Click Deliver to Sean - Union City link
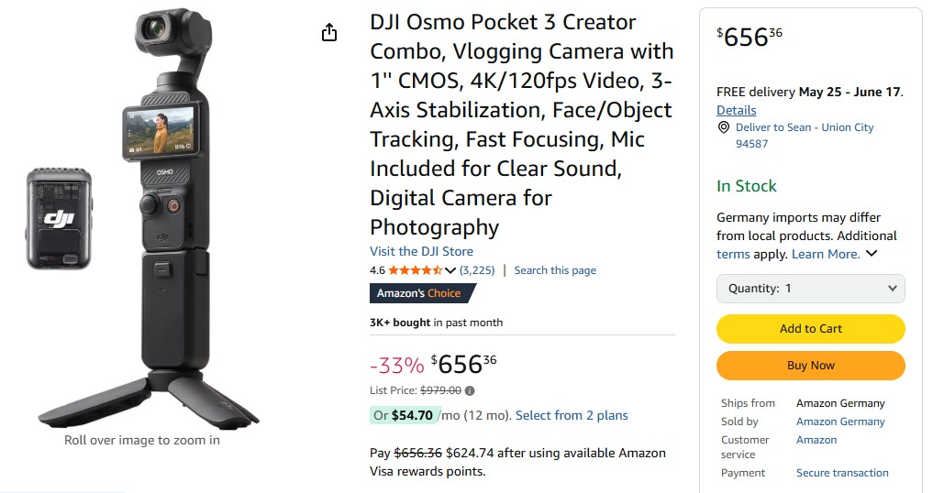Image resolution: width=933 pixels, height=493 pixels. click(805, 127)
